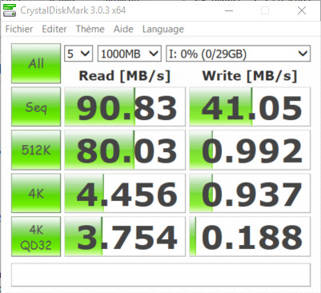This screenshot has height=293, width=321.
Task: Run the 4K random test
Action: 36,193
